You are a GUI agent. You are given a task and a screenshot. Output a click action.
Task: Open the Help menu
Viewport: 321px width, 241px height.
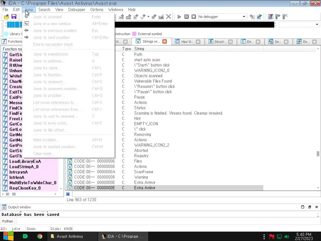tap(132, 10)
